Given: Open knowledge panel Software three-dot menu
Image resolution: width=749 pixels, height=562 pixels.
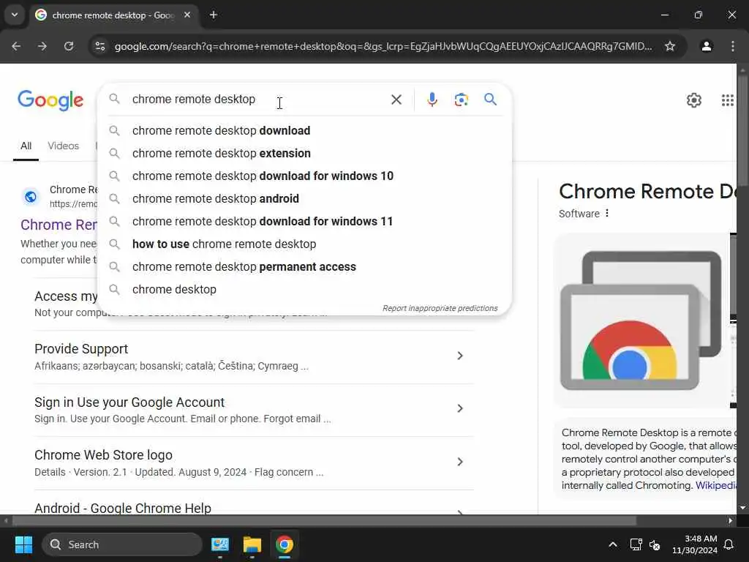Looking at the screenshot, I should pyautogui.click(x=606, y=213).
